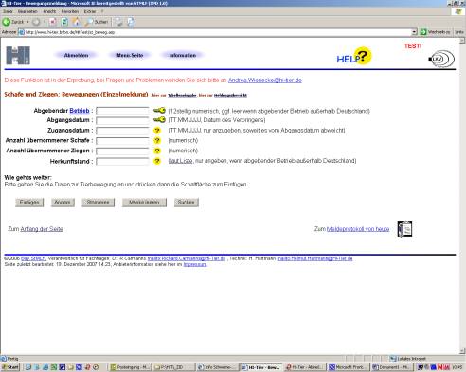Image resolution: width=466 pixels, height=372 pixels.
Task: Click the Suchen form button
Action: 187,203
